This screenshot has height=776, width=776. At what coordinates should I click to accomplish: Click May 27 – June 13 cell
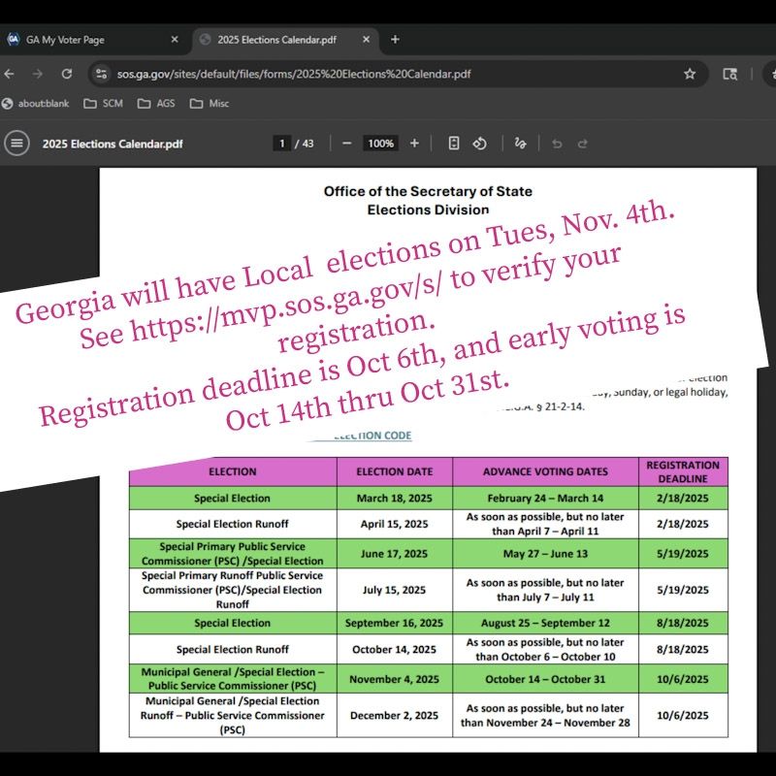[545, 554]
